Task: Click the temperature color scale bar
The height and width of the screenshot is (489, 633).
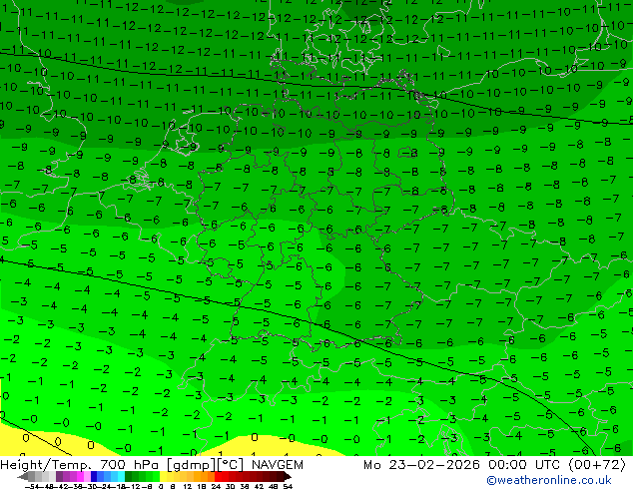Action: [155, 476]
